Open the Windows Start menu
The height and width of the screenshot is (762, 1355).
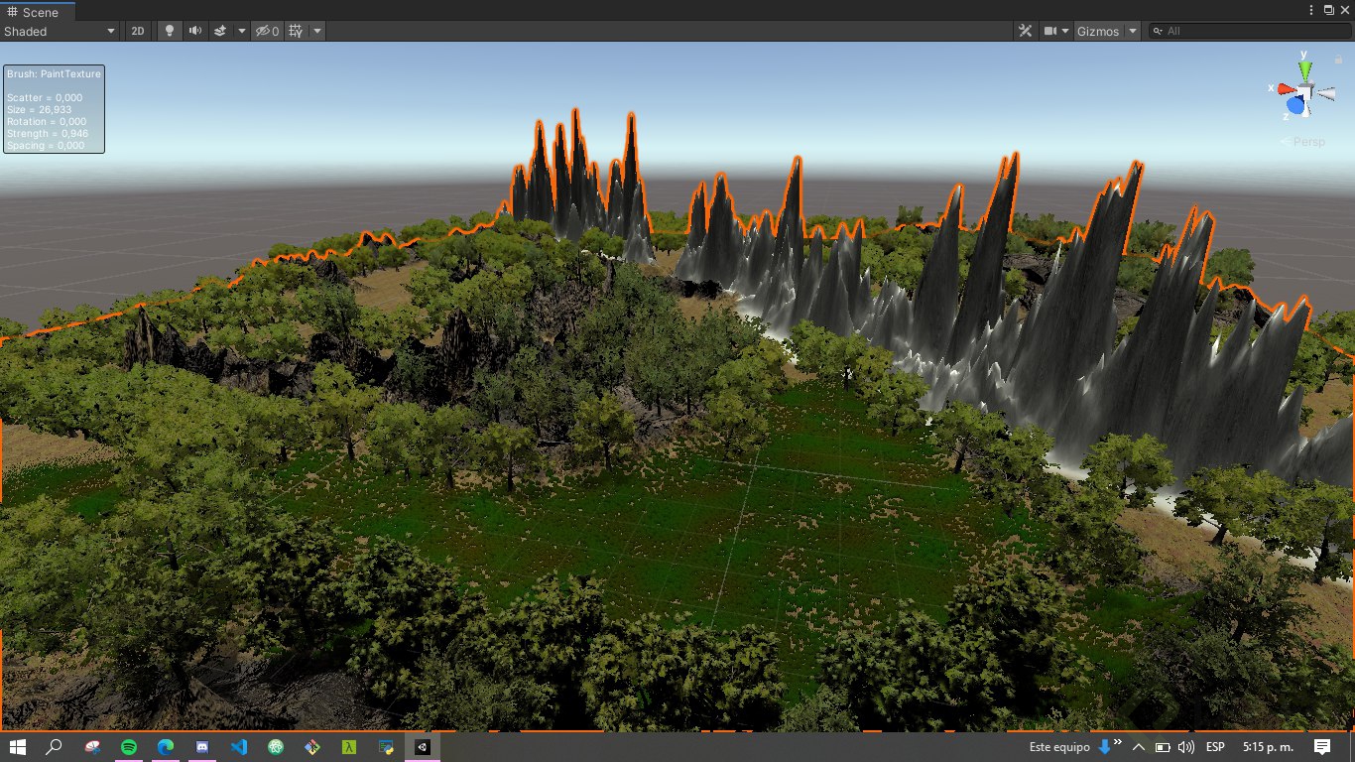(18, 747)
